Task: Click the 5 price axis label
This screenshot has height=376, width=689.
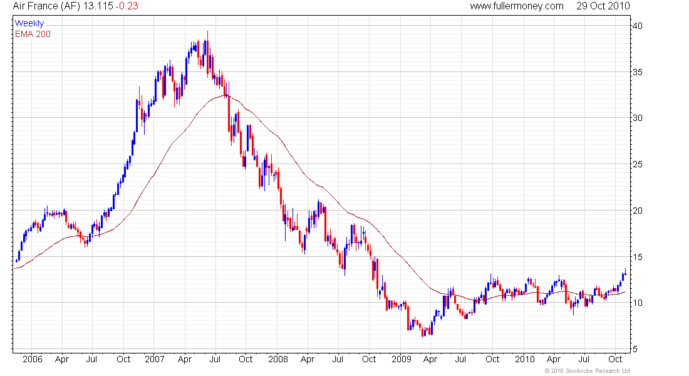Action: [635, 349]
